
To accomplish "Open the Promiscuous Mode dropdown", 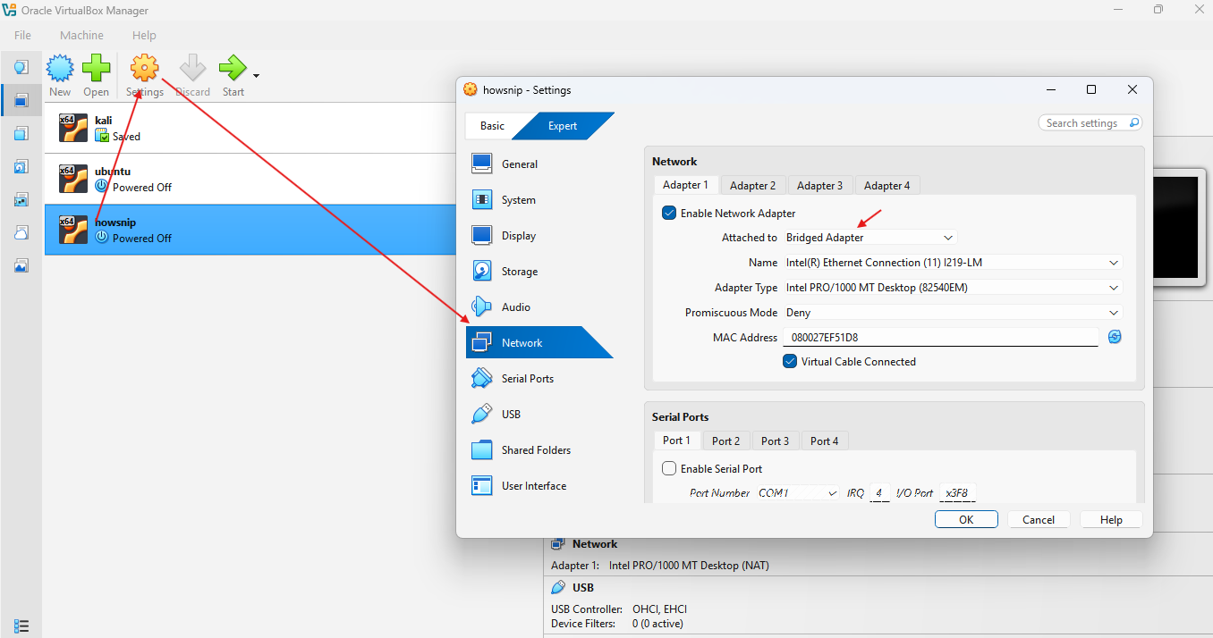I will point(953,313).
